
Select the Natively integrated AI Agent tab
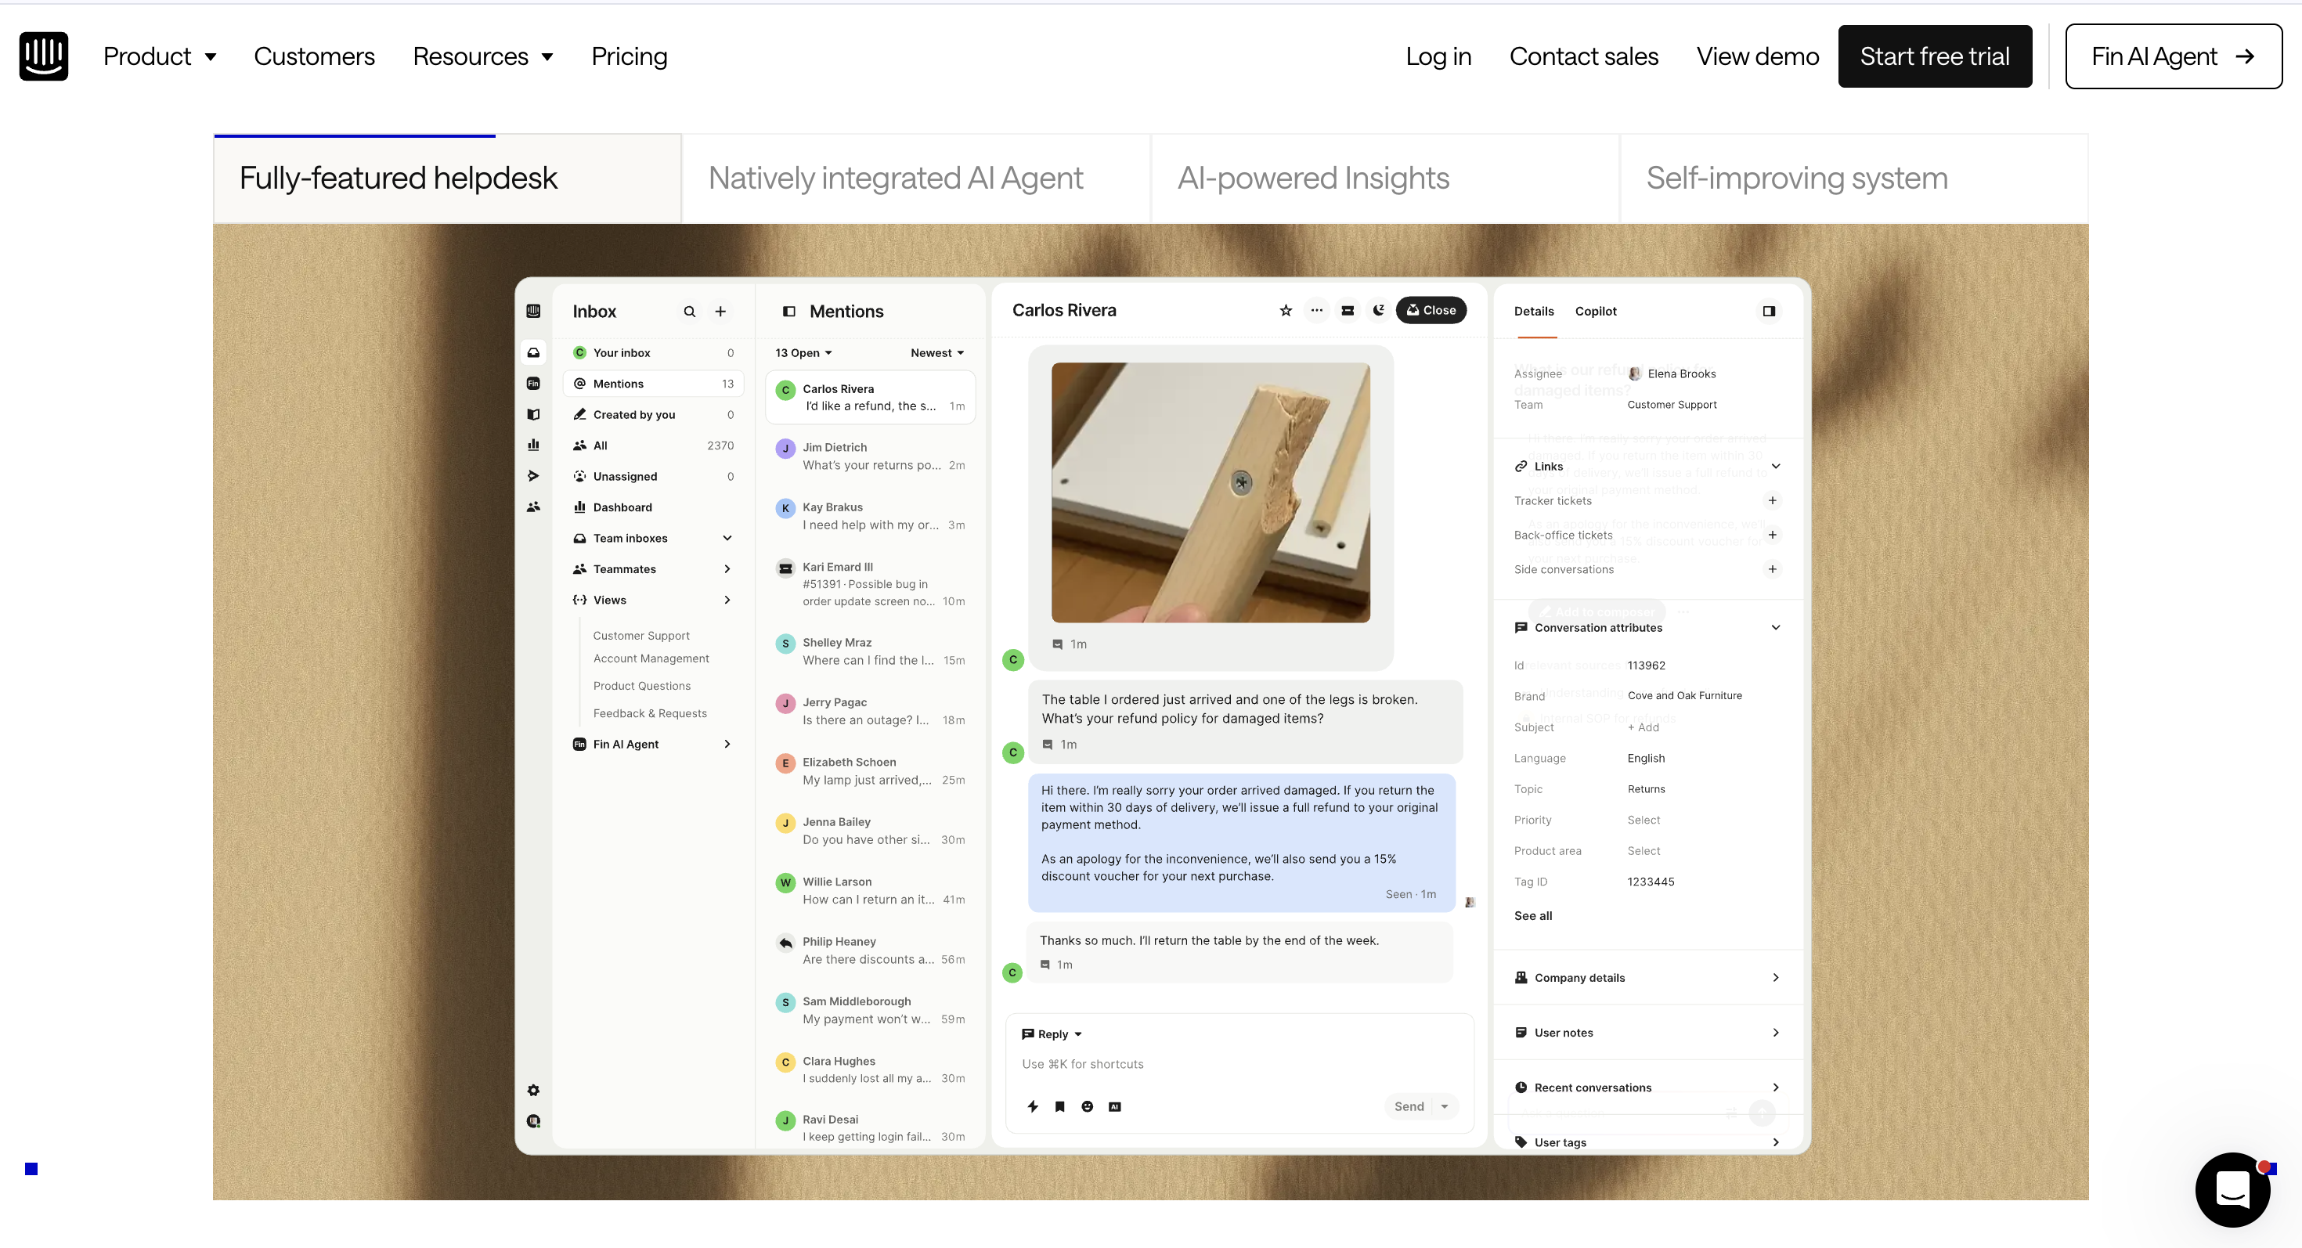coord(916,178)
